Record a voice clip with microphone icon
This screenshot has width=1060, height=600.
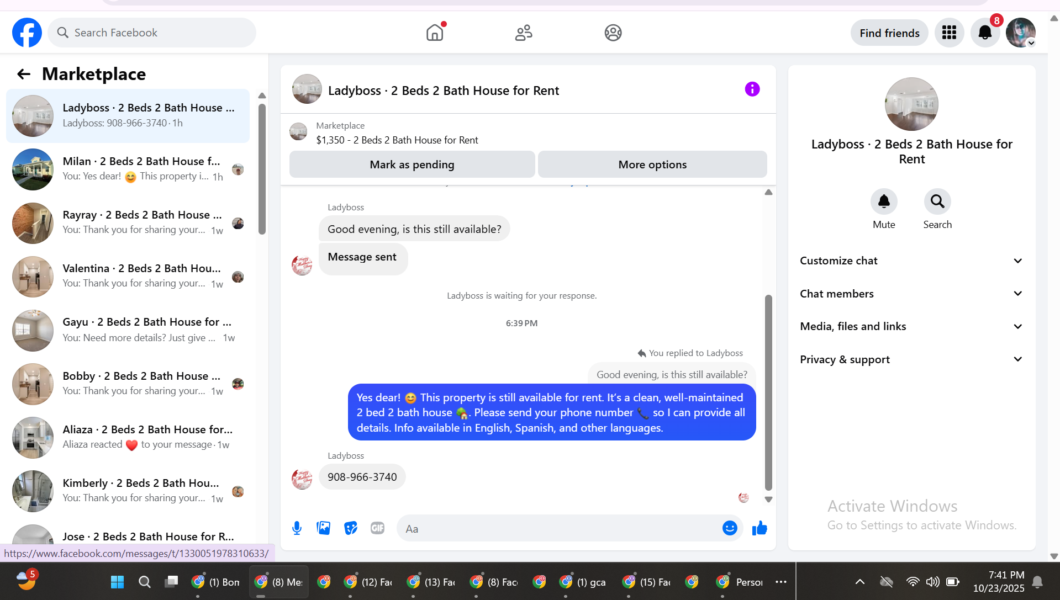(297, 528)
